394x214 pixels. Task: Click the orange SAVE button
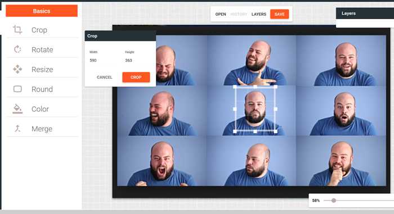[279, 14]
